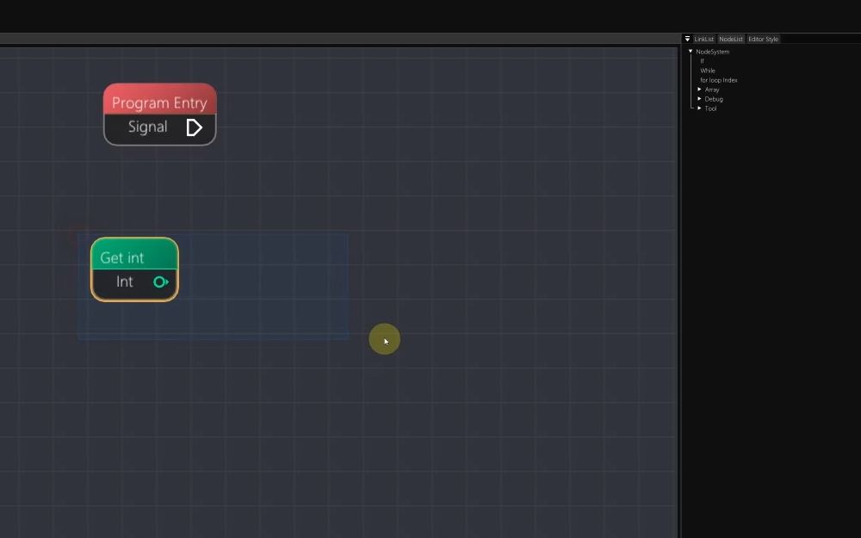Screen dimensions: 861x538
Task: Click the Debug label in the node tree
Action: click(713, 99)
